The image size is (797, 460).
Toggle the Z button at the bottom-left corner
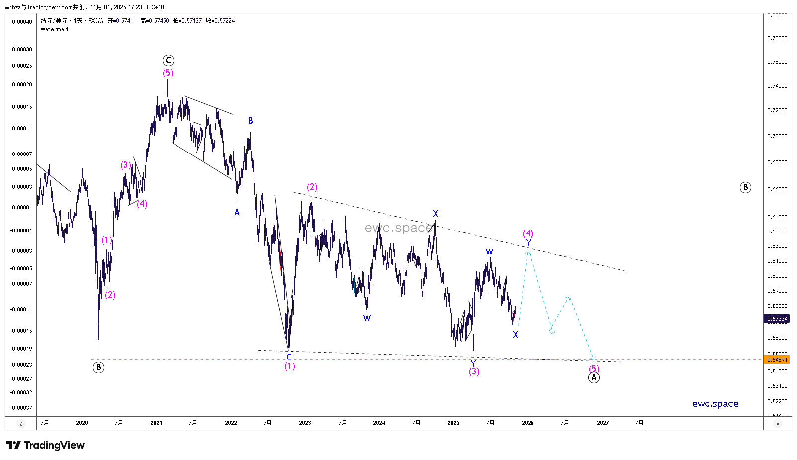pyautogui.click(x=21, y=424)
